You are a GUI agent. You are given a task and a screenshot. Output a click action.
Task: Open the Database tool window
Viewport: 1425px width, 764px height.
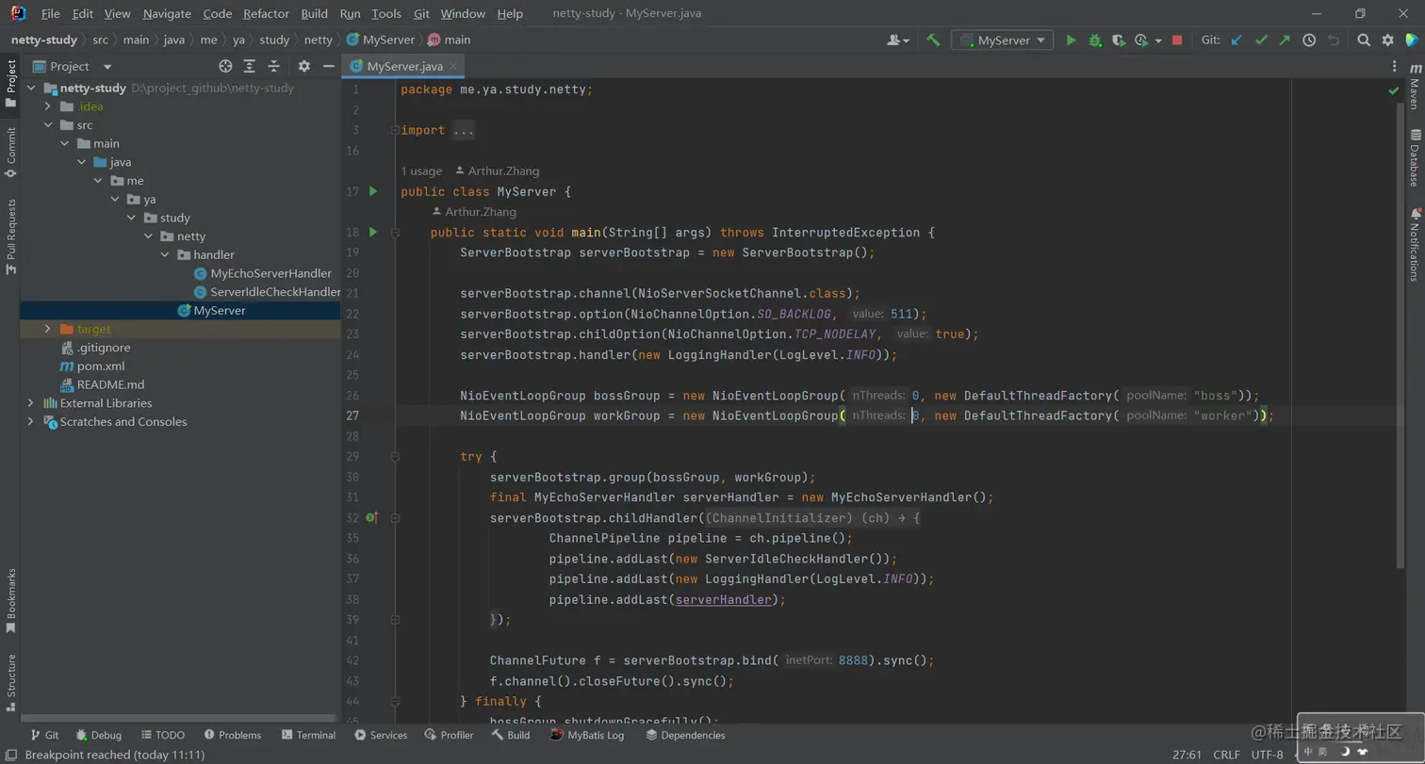click(x=1415, y=157)
